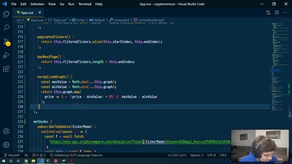Click the red circle app icon in the taskbar

click(x=56, y=161)
